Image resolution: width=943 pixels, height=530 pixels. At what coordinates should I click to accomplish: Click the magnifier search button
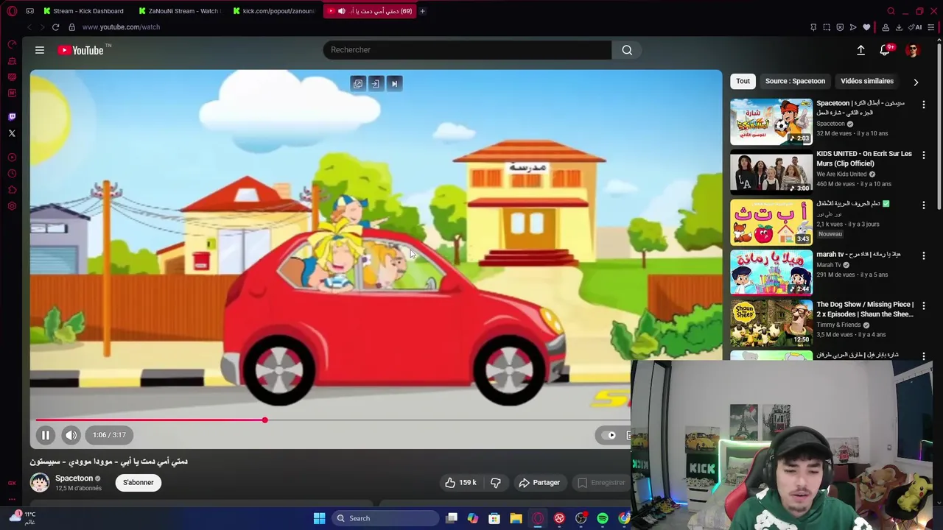pyautogui.click(x=627, y=50)
